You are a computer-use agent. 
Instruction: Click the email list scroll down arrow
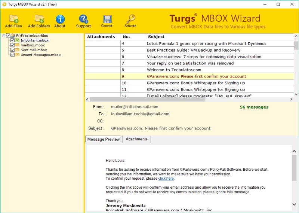click(x=296, y=94)
